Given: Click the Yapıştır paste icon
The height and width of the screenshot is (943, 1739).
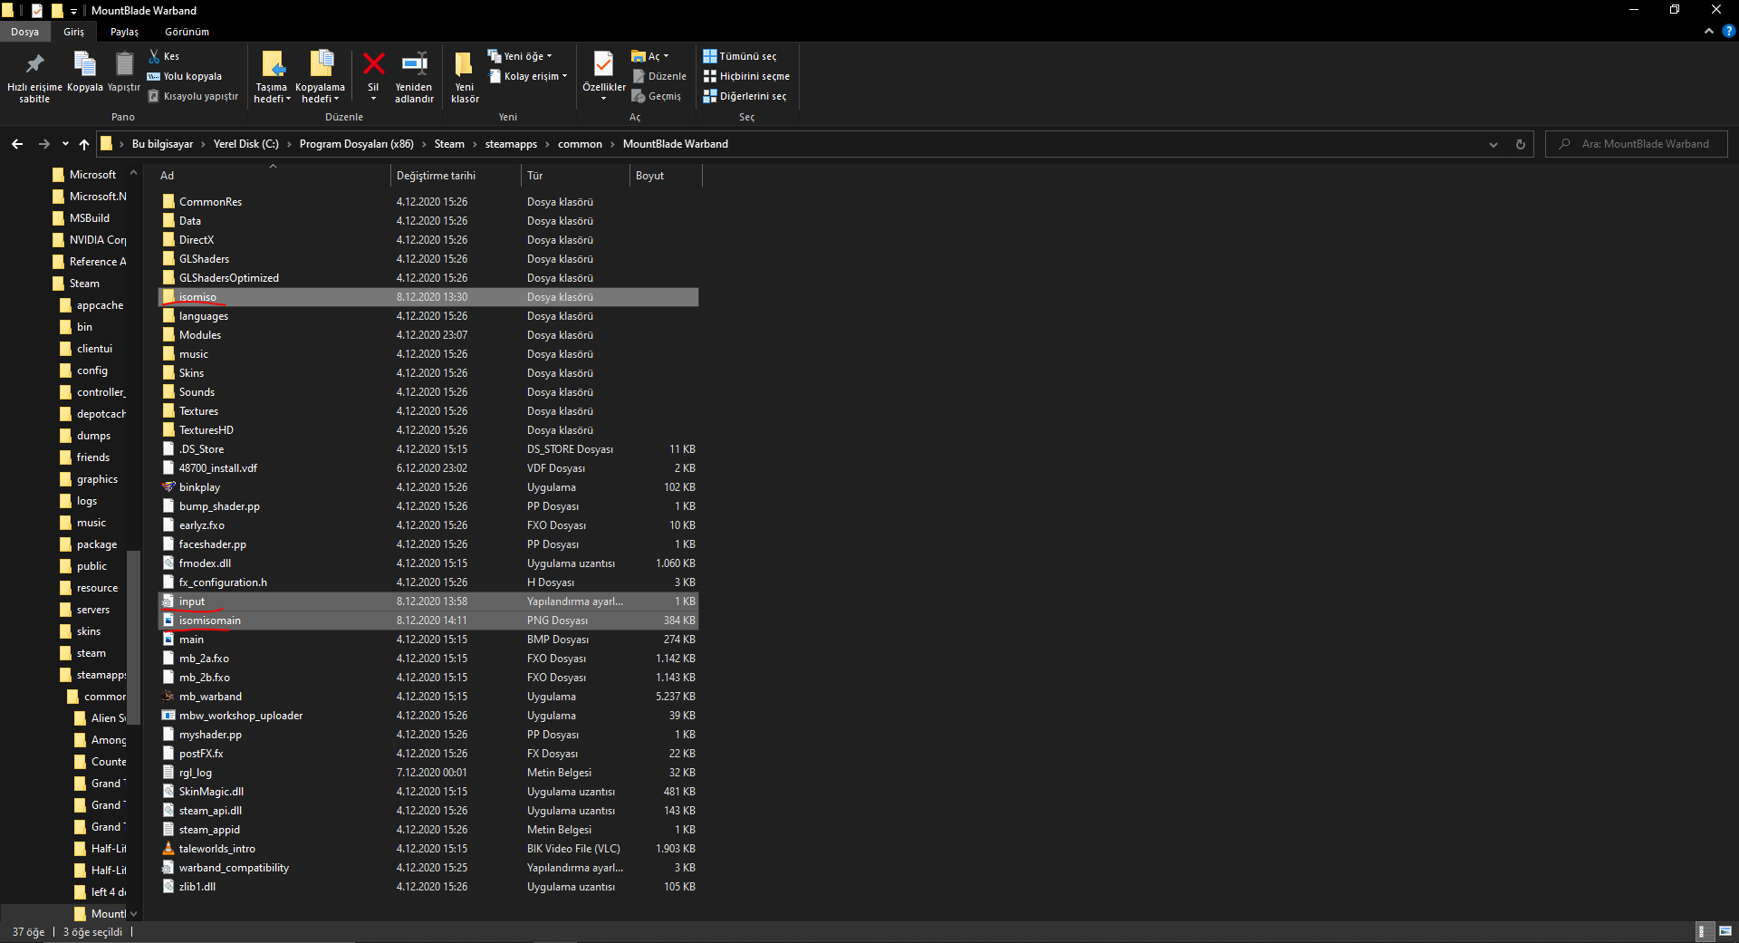Looking at the screenshot, I should click(124, 72).
